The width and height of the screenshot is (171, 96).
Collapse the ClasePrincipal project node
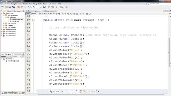point(2,13)
